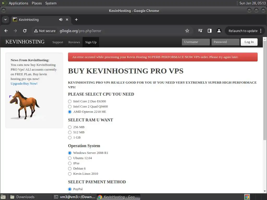Open a new tab with plus button
Viewport: 267px width, 200px height.
click(x=76, y=20)
